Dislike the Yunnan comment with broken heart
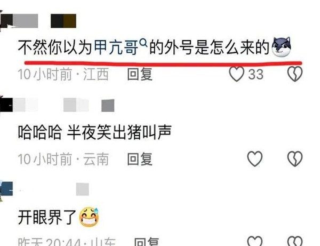The width and height of the screenshot is (320, 246). pos(295,158)
